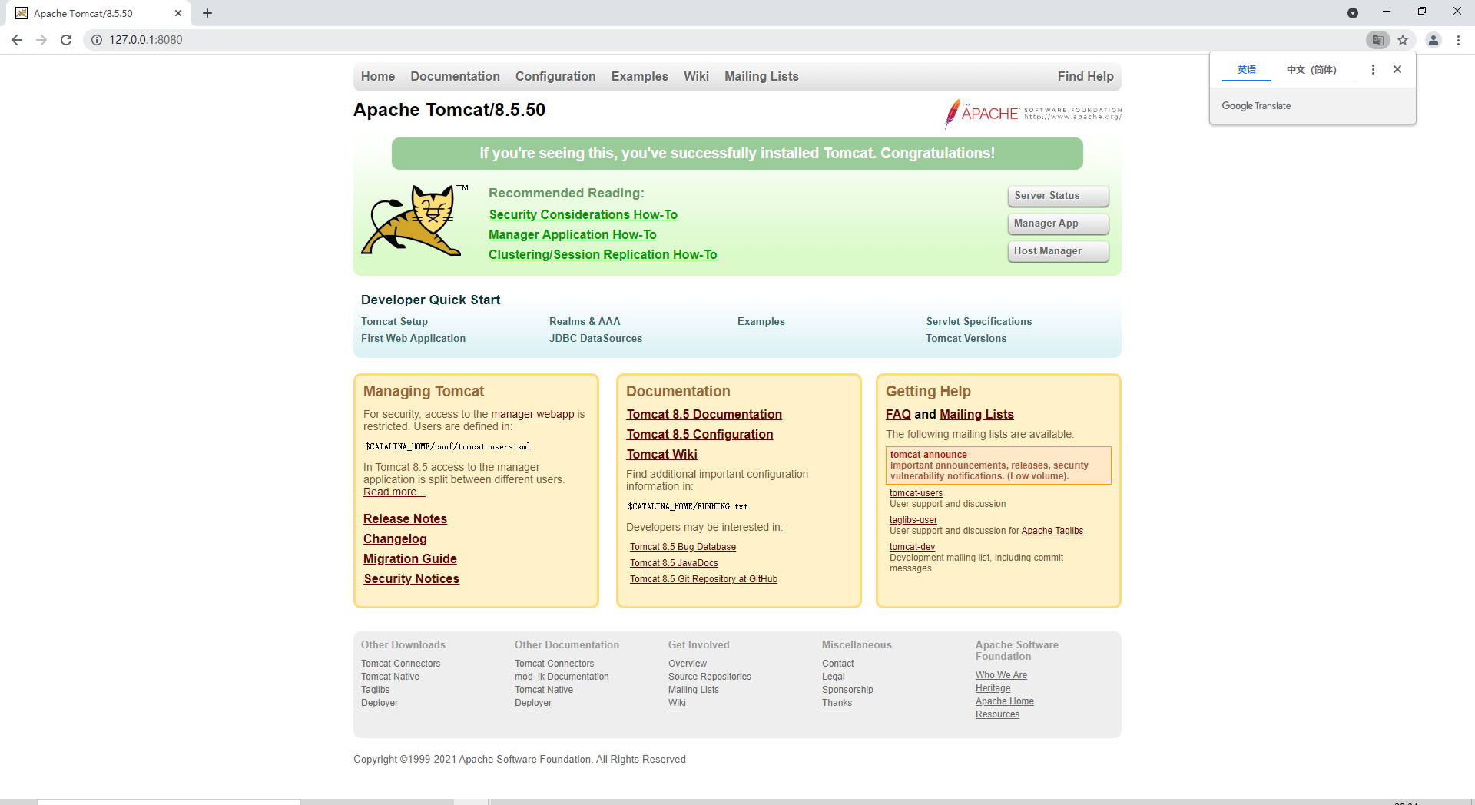The height and width of the screenshot is (805, 1475).
Task: Follow the manager webapp link
Action: coord(532,414)
